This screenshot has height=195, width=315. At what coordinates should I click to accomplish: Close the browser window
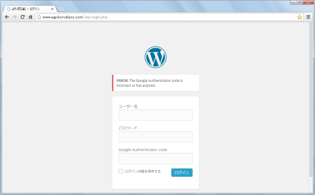pos(308,2)
